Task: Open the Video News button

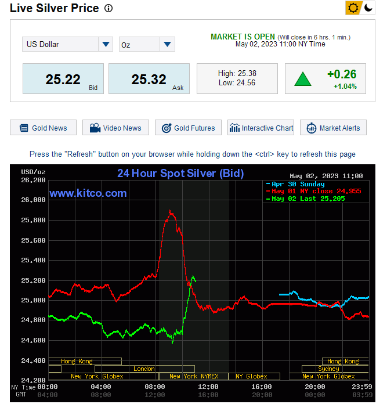Action: (x=115, y=128)
